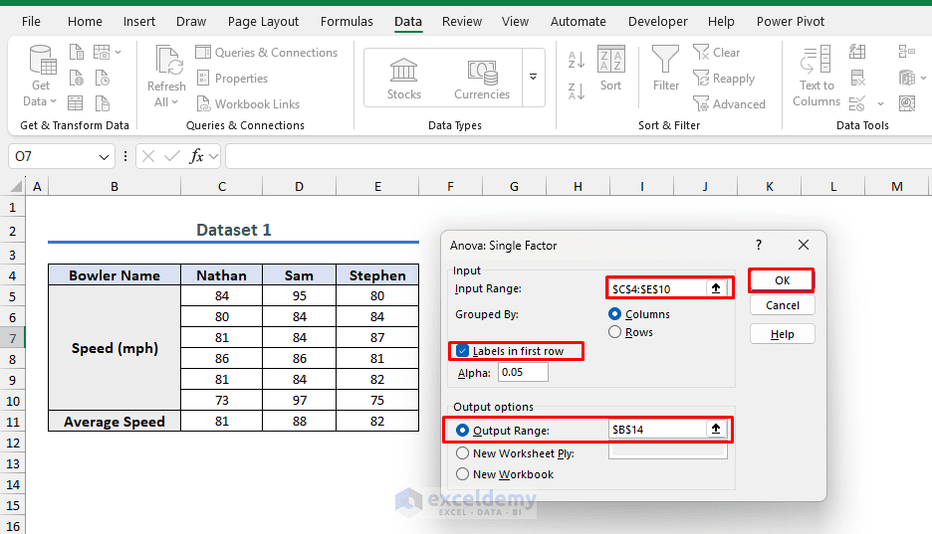Open the Draw tab
Viewport: 932px width, 534px height.
(191, 22)
